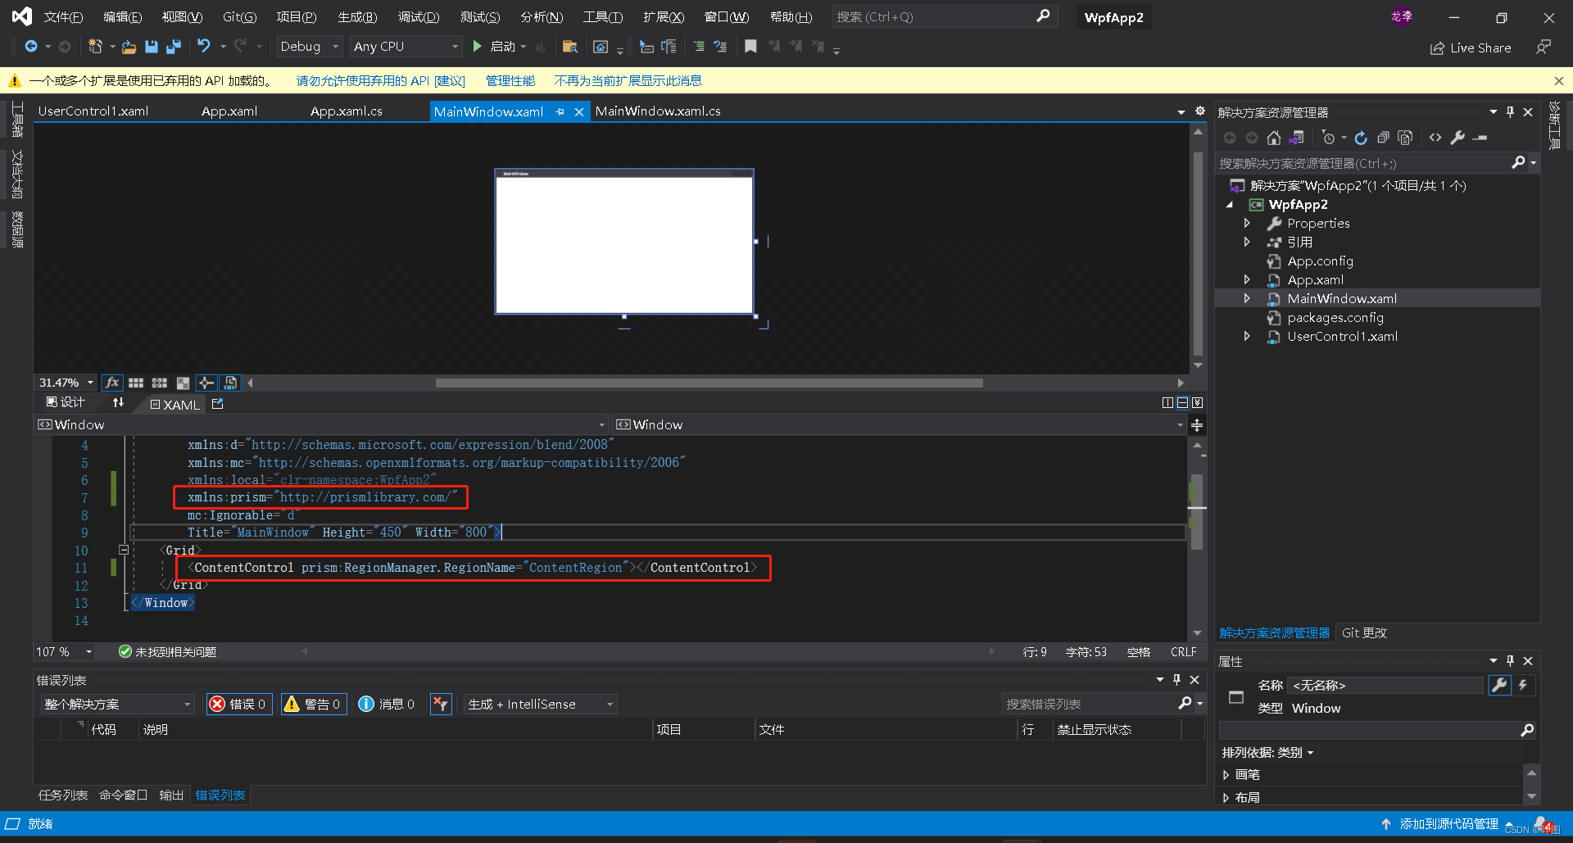
Task: Open Live Share
Action: 1471,48
